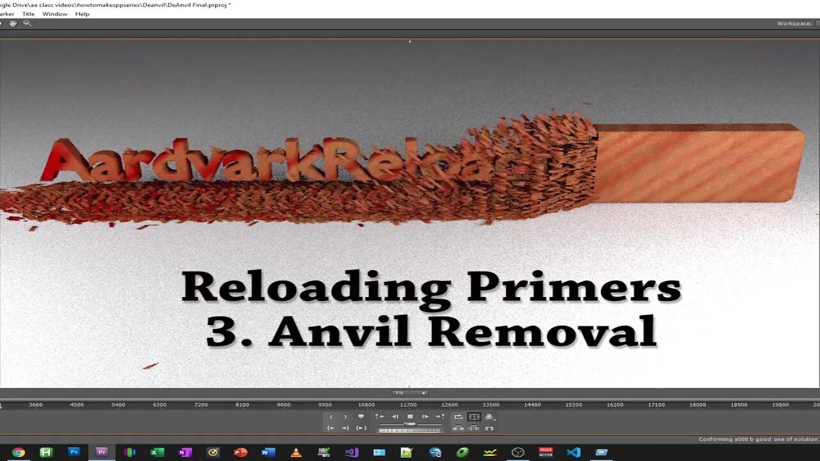Click the 'Conforming a008 b good' status text
The height and width of the screenshot is (461, 820).
(x=758, y=439)
